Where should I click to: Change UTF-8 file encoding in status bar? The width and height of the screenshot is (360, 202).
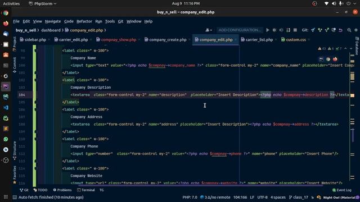click(262, 197)
